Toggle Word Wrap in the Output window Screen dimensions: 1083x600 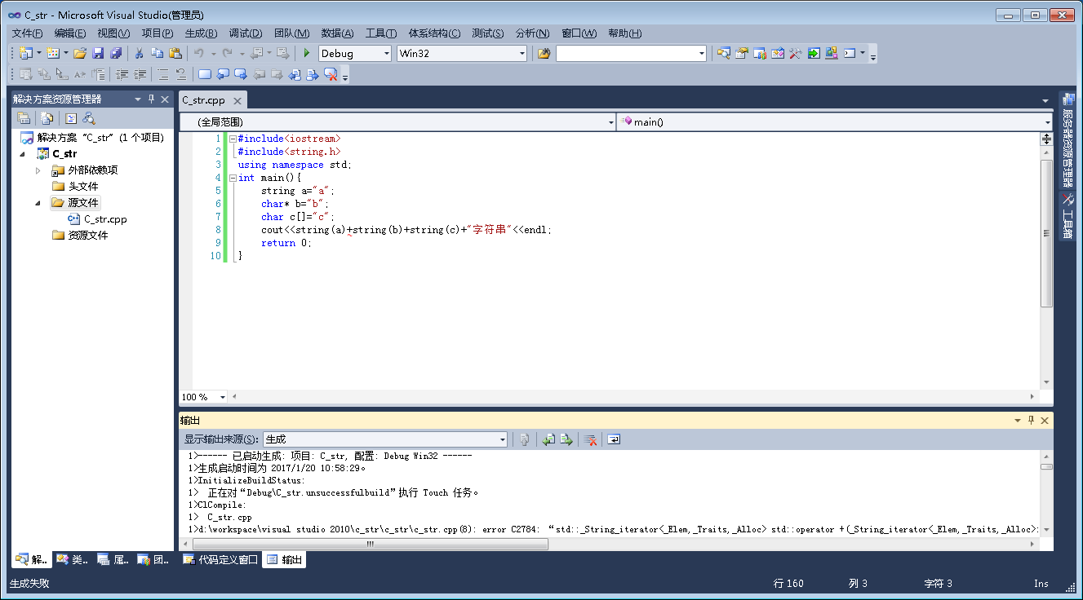[x=614, y=439]
